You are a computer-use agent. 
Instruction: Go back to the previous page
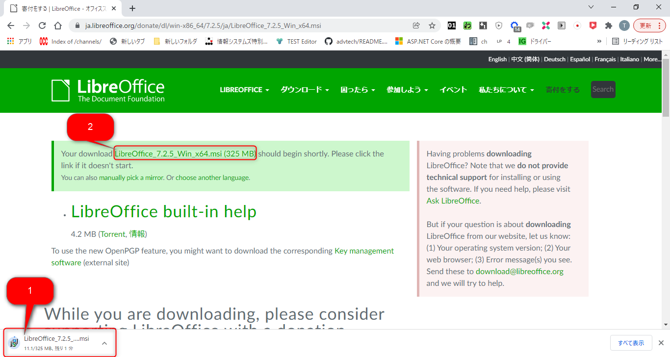tap(11, 25)
